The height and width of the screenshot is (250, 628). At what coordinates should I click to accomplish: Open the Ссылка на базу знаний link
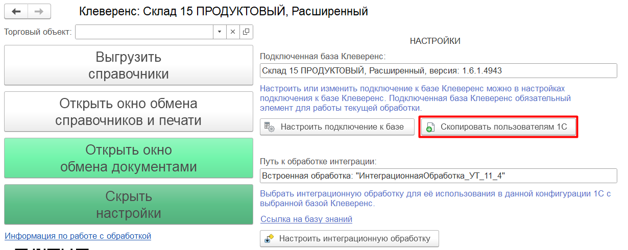click(306, 219)
